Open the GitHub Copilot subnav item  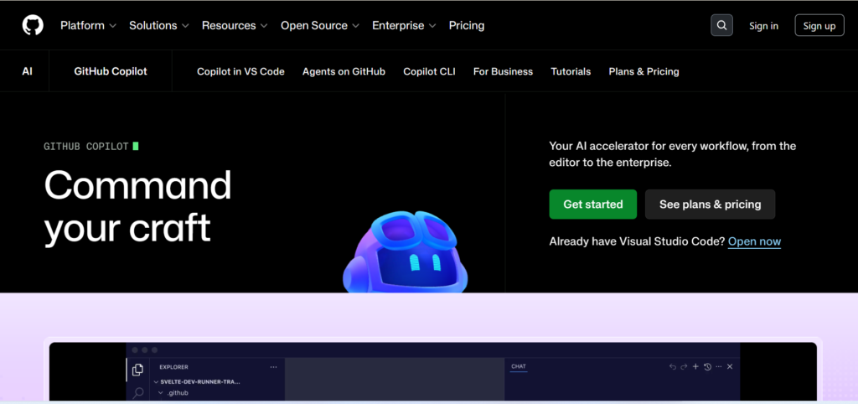pos(111,71)
